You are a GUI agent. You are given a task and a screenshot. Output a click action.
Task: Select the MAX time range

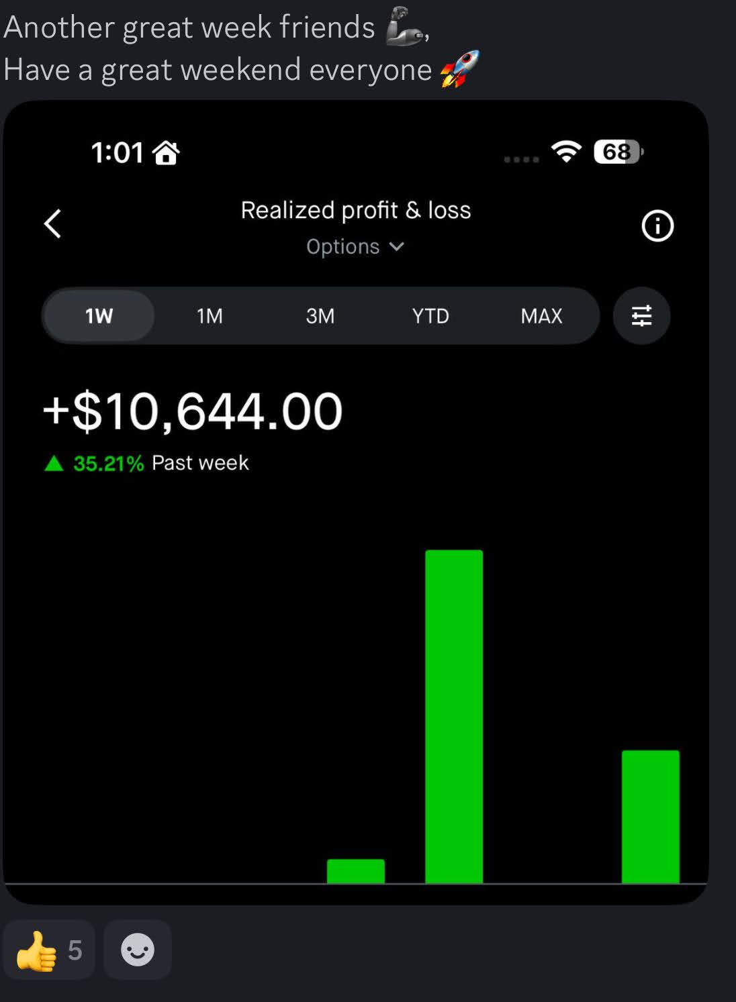point(541,316)
